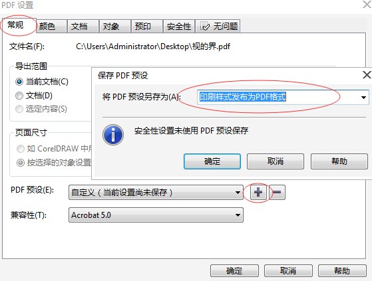Select the 文档(D) radio button

pyautogui.click(x=19, y=96)
